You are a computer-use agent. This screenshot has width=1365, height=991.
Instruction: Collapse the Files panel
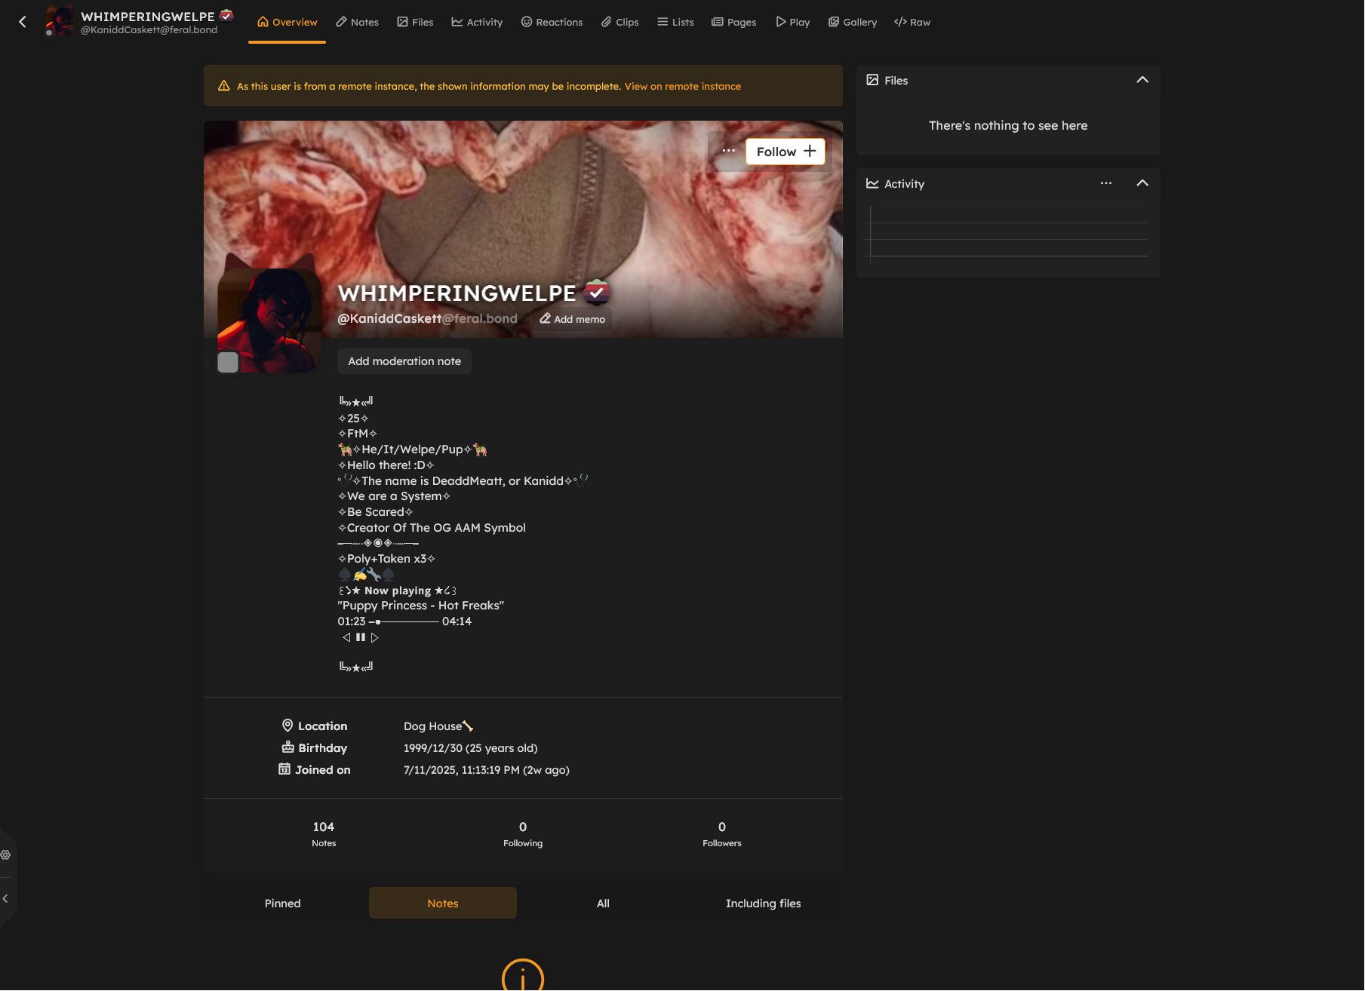click(1142, 80)
